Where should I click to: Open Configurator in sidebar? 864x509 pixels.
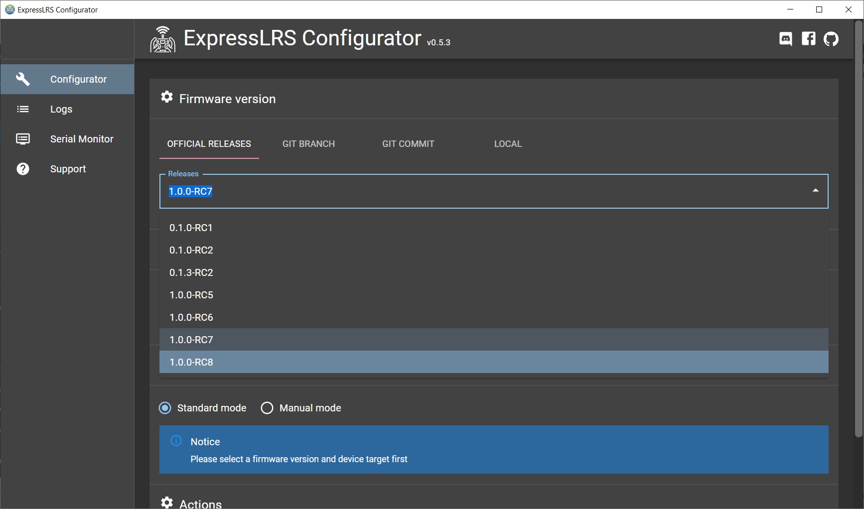(67, 79)
